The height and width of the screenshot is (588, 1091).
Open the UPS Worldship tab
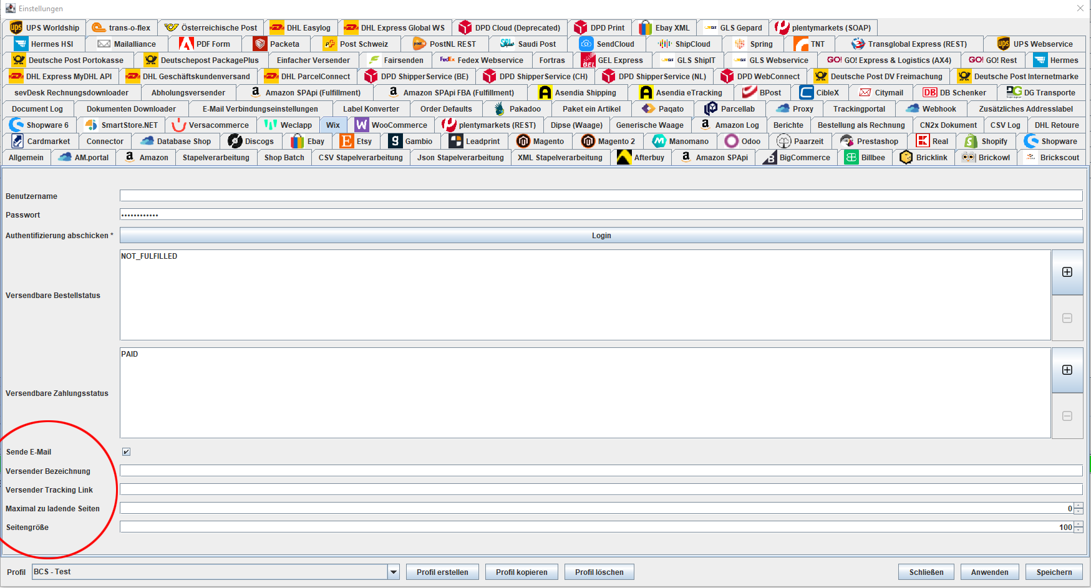(x=45, y=27)
